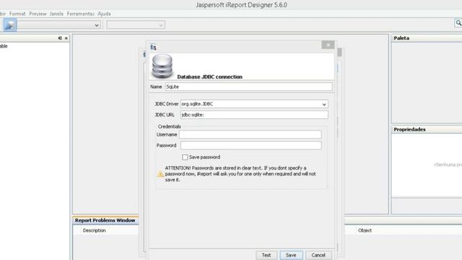Click the Propriedades panel title
Screen dimensions: 462x260
click(x=409, y=129)
